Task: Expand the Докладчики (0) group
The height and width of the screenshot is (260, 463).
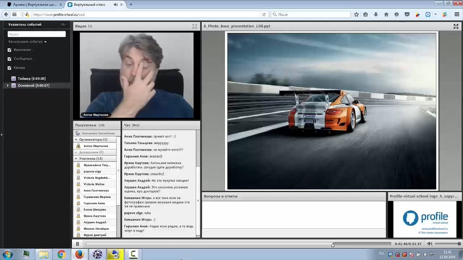Action: click(76, 152)
